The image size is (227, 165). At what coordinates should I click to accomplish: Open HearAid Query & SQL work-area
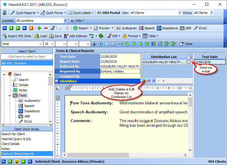click(x=27, y=139)
